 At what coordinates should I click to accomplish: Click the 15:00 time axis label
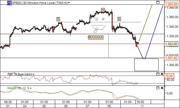(x=140, y=102)
